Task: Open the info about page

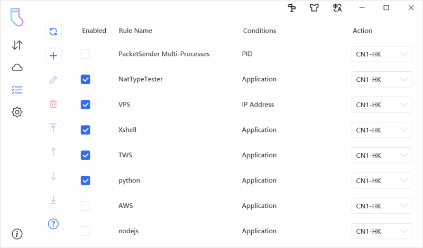Action: pos(17,234)
